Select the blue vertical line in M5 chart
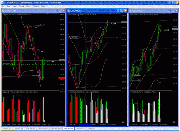180x131 pixels. (85, 52)
